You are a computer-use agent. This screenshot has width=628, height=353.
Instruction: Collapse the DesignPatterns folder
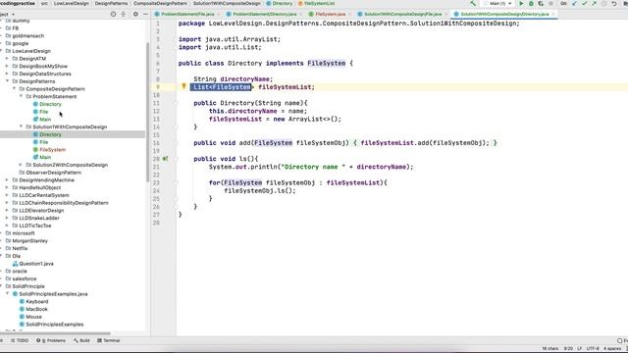click(7, 81)
